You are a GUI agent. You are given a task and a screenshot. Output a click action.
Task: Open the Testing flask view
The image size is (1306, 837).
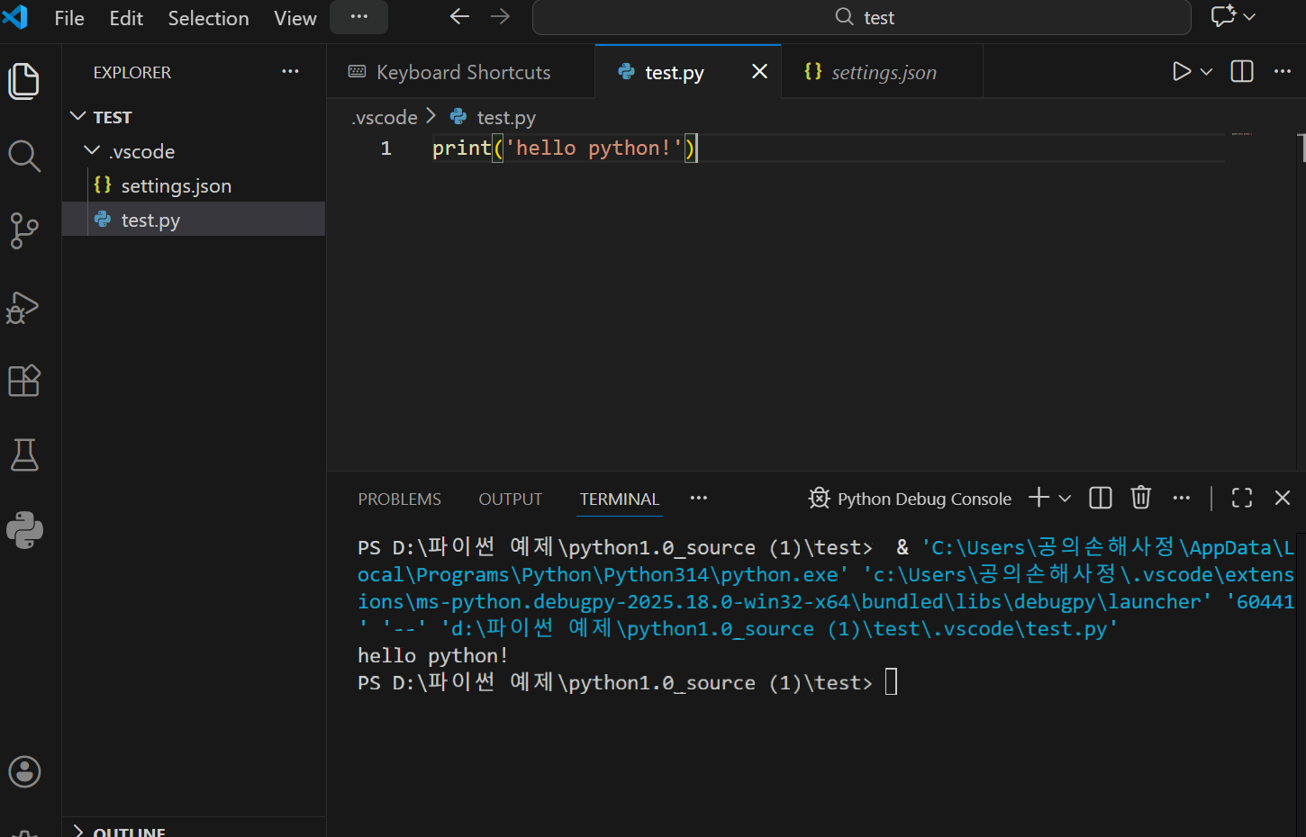[24, 455]
